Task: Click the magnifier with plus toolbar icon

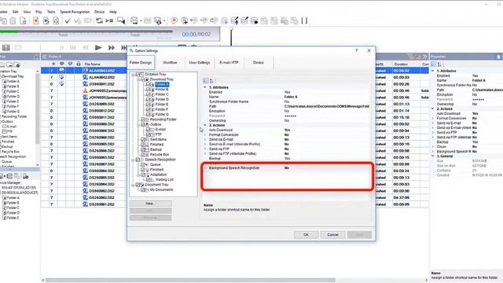Action: coord(184,21)
